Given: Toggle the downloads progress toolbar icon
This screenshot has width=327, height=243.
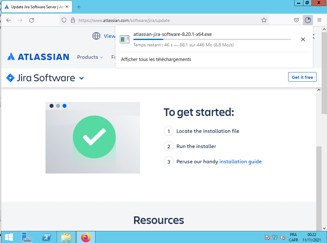Looking at the screenshot, I should 308,20.
